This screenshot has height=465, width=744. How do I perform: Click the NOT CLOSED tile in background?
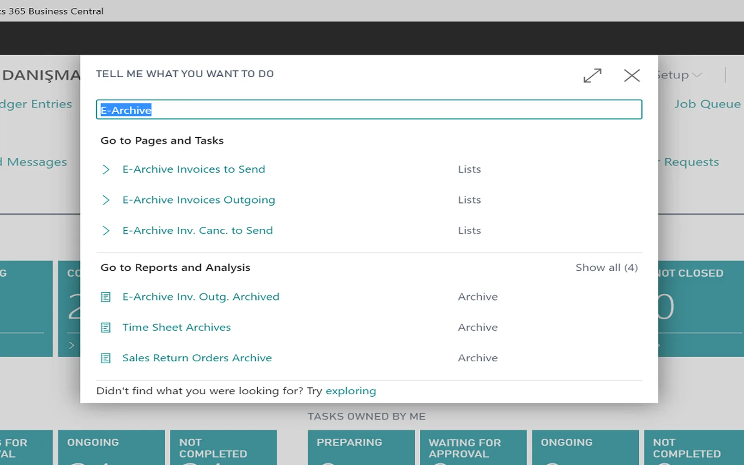[x=701, y=309]
